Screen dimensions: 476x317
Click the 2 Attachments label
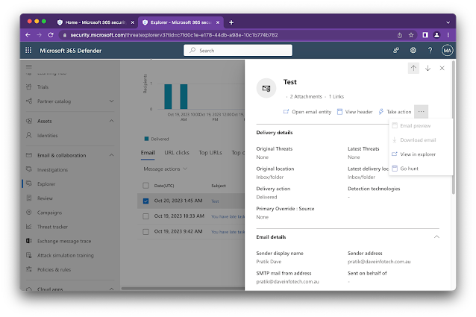(x=306, y=96)
